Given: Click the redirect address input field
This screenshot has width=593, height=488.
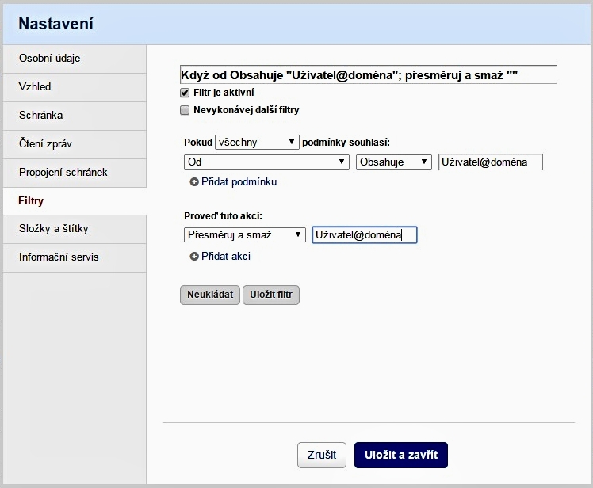Looking at the screenshot, I should (x=364, y=235).
